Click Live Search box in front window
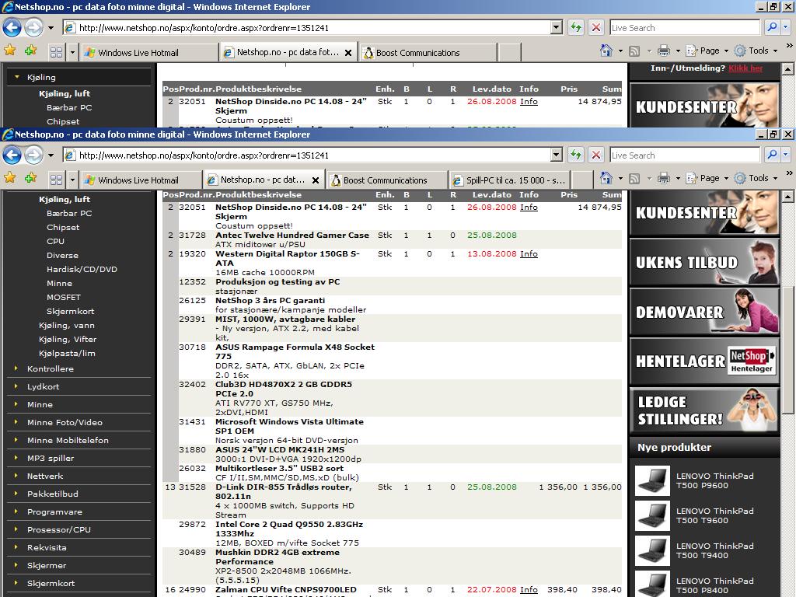 pyautogui.click(x=684, y=155)
